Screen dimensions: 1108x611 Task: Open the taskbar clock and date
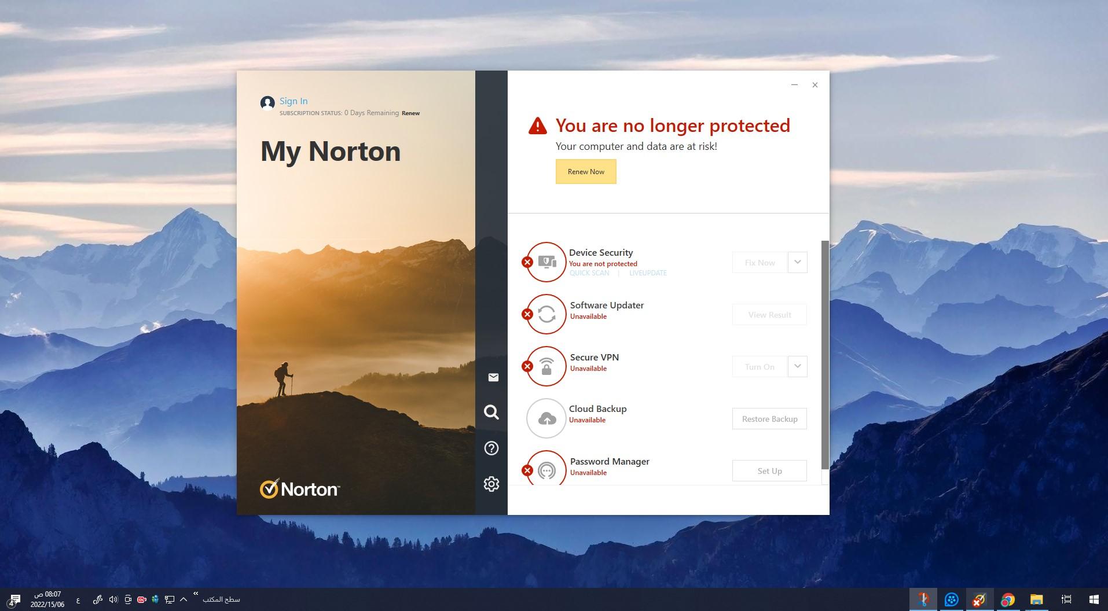[x=47, y=599]
